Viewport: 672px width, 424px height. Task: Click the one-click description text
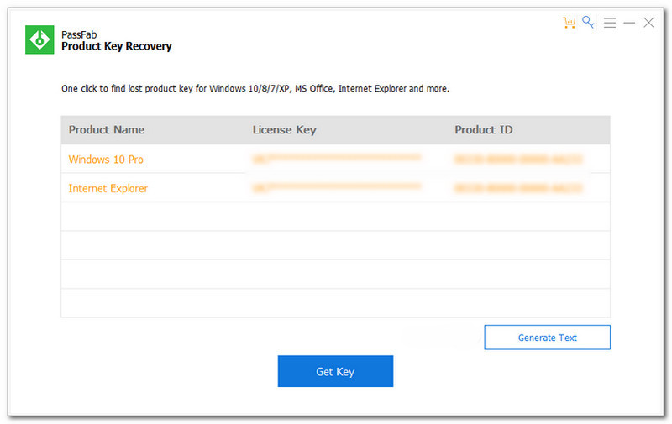click(255, 88)
